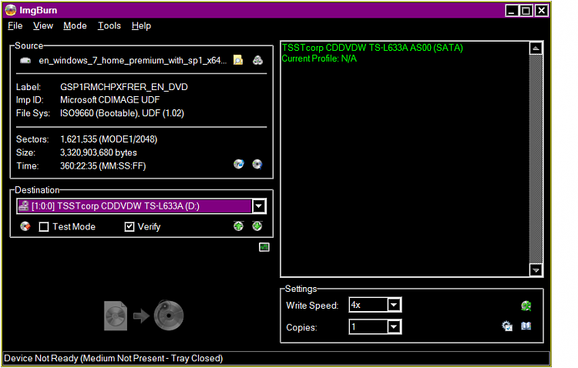Click the Current Profile: N/A log line
Screen dimensions: 578x368
[319, 59]
